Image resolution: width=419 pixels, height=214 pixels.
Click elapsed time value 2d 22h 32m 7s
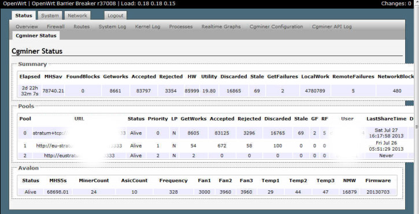click(29, 91)
